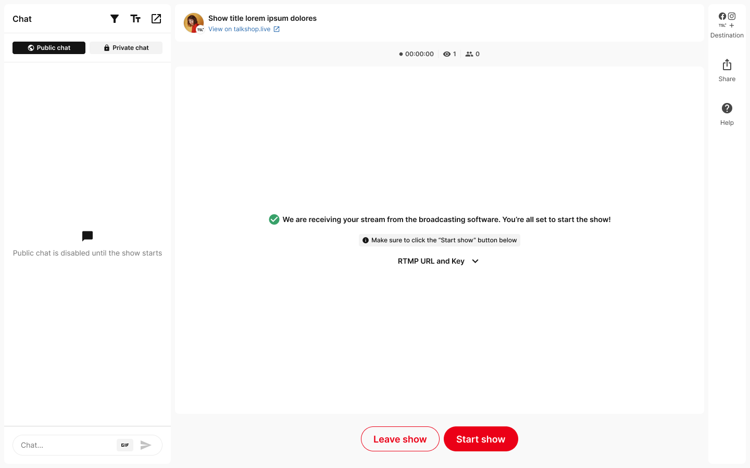Screen dimensions: 750x468
Task: Click the viewer count eye icon
Action: point(447,54)
